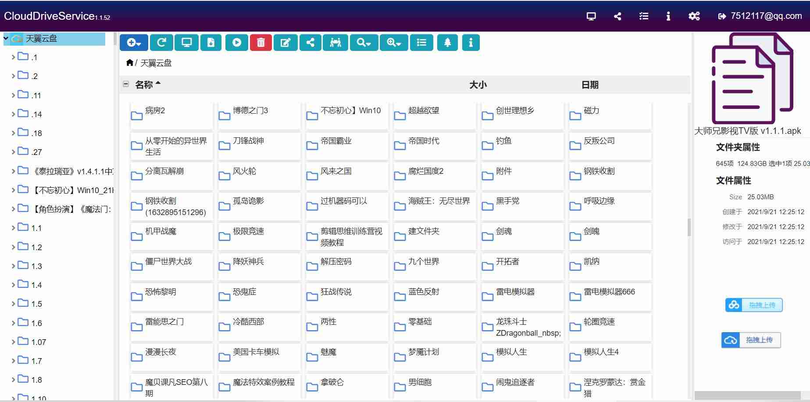
Task: Toggle the select-all box beside 名称 header
Action: click(x=126, y=84)
